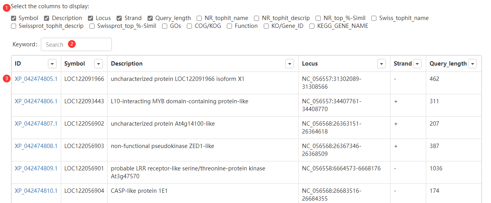This screenshot has width=491, height=203.
Task: Tick the Swissprot_tophit_descrip checkbox
Action: (x=14, y=26)
